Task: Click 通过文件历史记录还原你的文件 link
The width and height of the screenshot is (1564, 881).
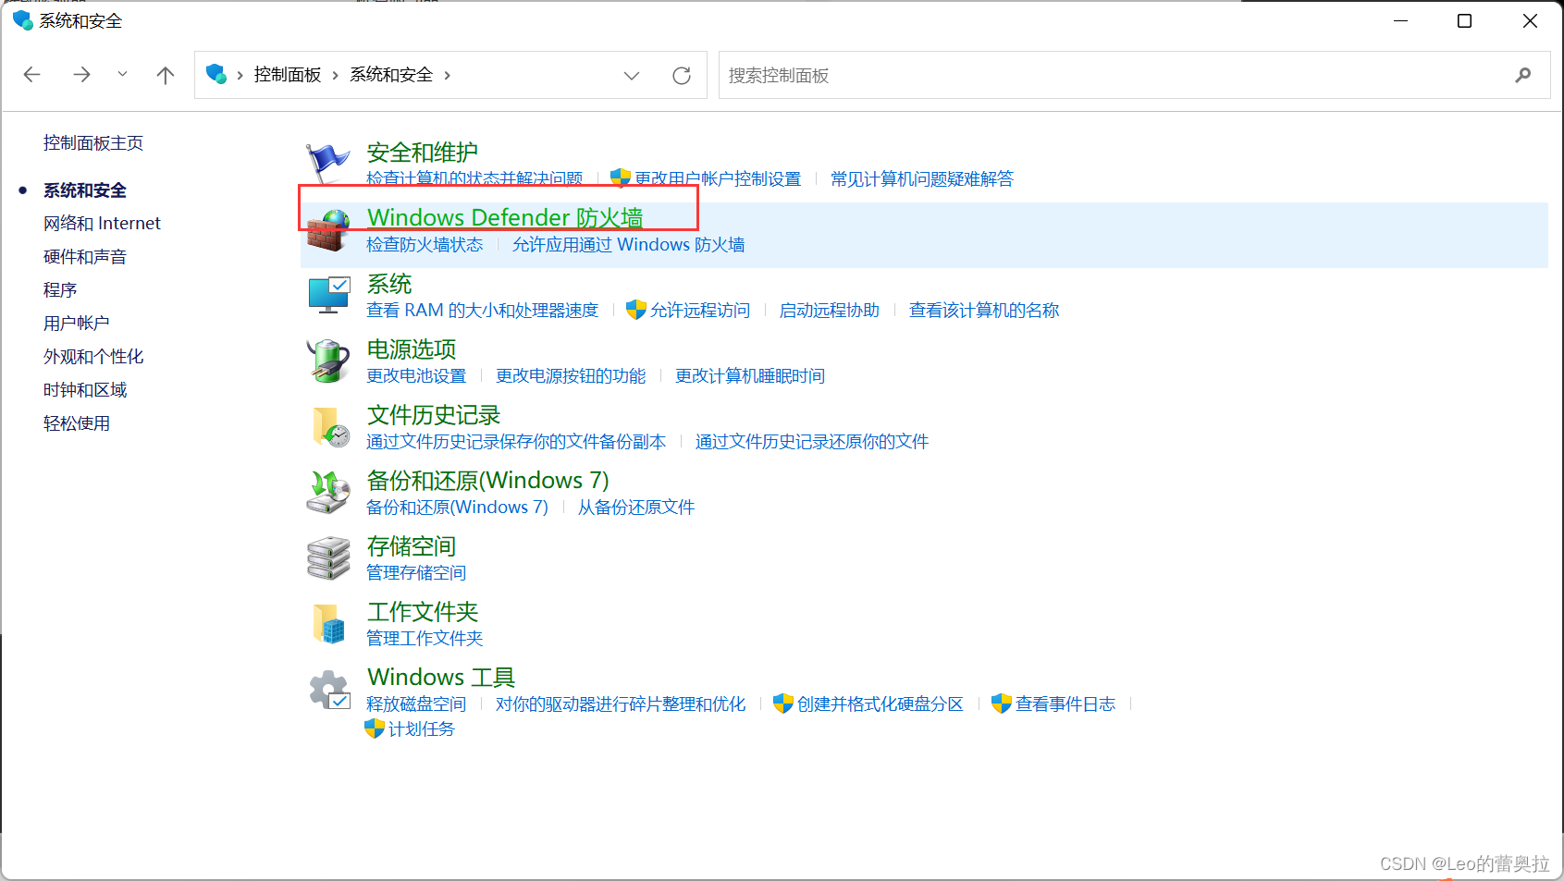Action: (812, 441)
